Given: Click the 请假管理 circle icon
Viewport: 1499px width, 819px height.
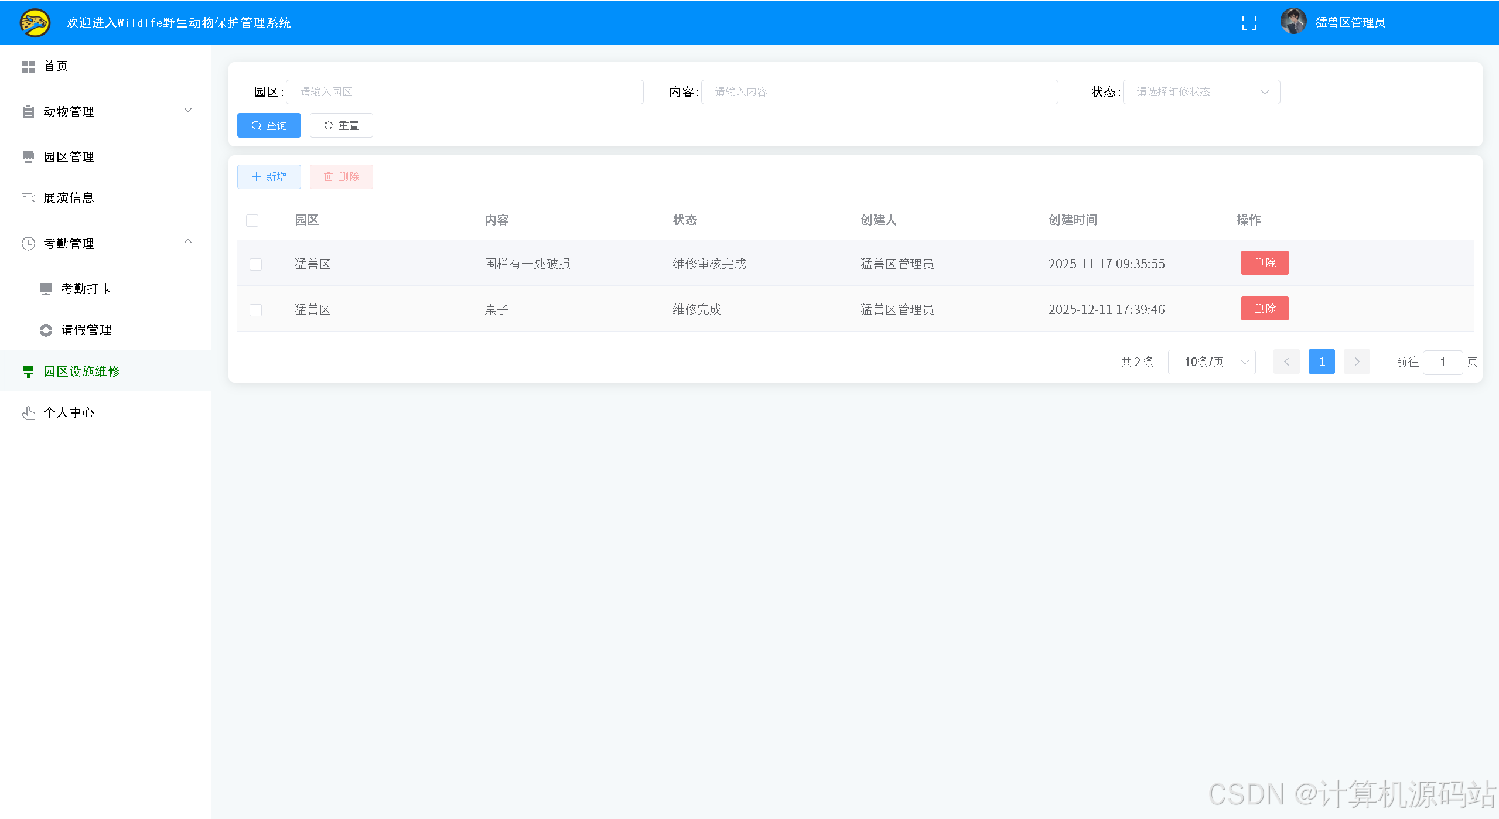Looking at the screenshot, I should (x=46, y=330).
